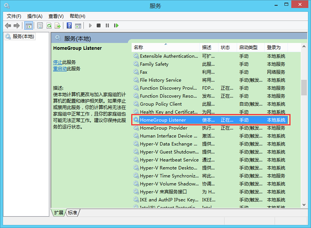The height and width of the screenshot is (228, 311).
Task: Click the Refresh toolbar icon
Action: coord(49,25)
